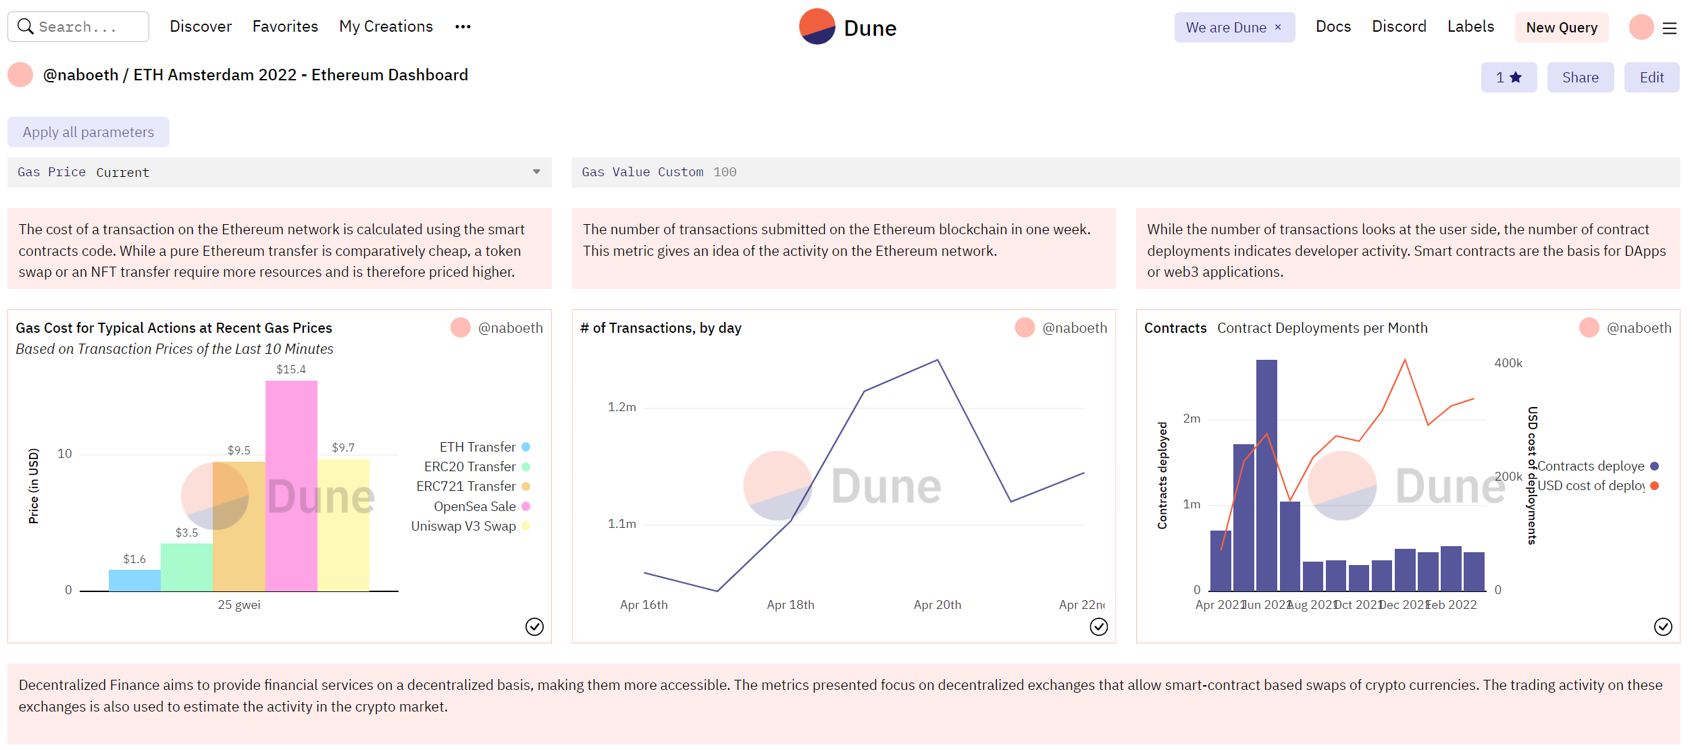Image resolution: width=1694 pixels, height=750 pixels.
Task: Go to My Creations
Action: click(x=386, y=26)
